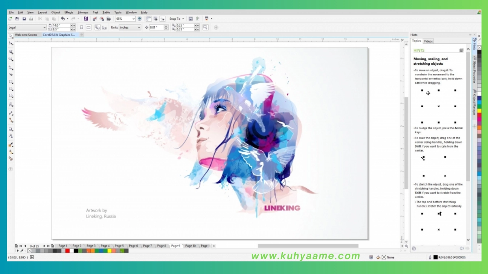Select the Smart Fill tool

(11, 159)
